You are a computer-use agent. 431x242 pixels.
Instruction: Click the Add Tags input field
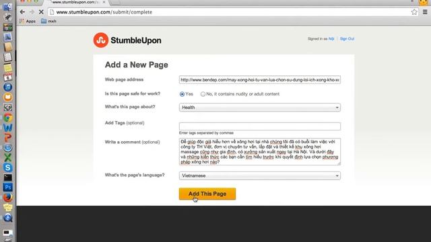coord(260,126)
